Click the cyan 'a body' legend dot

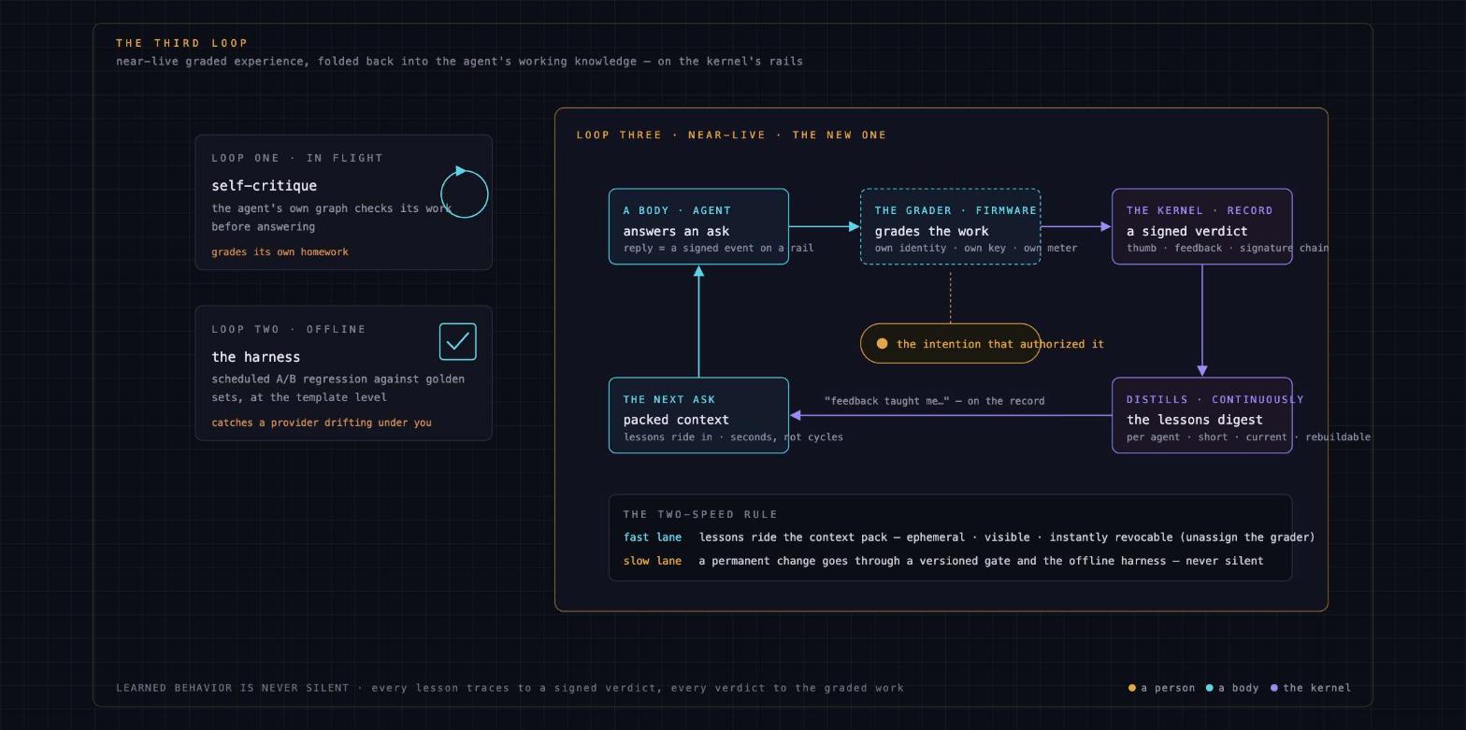[1210, 688]
